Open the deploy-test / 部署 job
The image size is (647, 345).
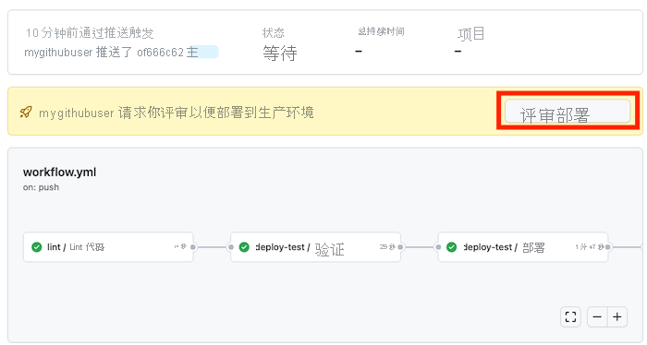click(523, 247)
